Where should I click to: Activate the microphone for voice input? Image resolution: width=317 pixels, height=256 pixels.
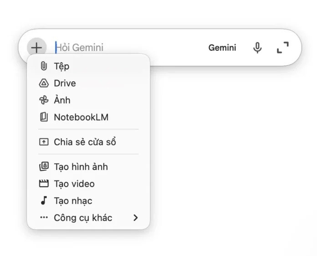coord(257,47)
